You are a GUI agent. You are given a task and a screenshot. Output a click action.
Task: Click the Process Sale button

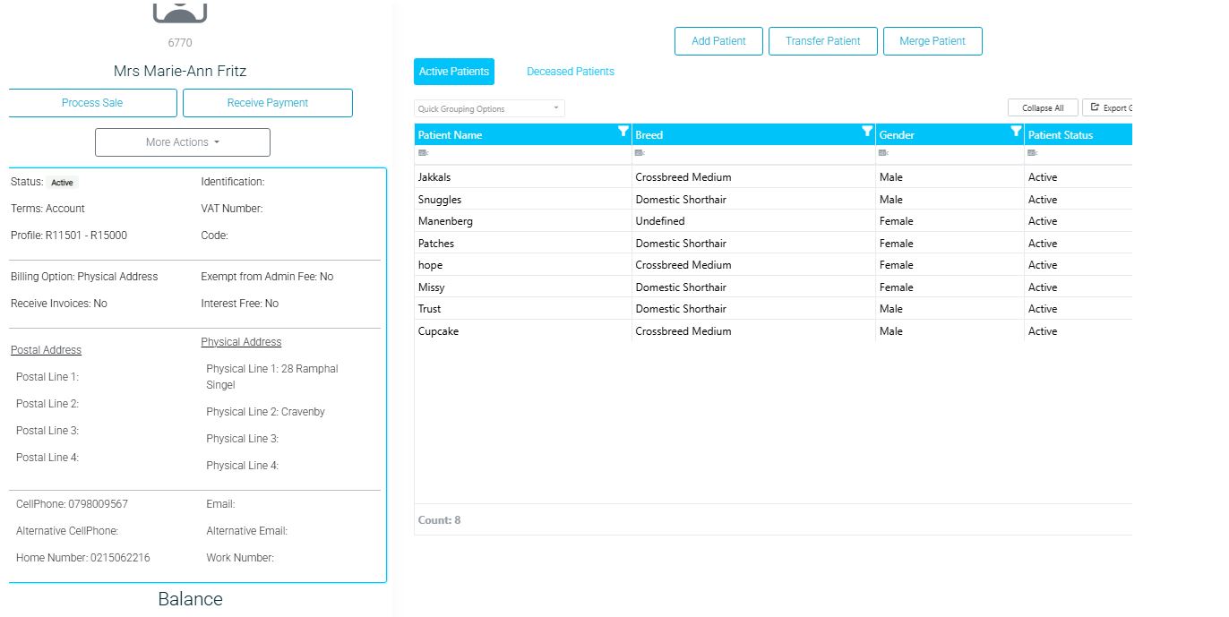click(x=92, y=103)
